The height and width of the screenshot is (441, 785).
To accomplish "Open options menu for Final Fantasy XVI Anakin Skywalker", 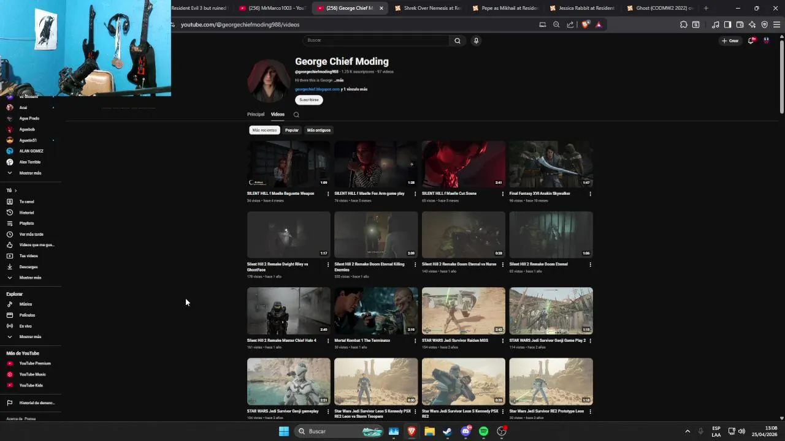I will click(590, 194).
